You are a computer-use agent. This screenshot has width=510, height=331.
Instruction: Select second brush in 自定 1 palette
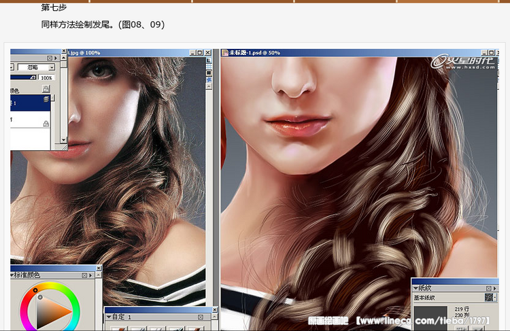click(x=138, y=328)
